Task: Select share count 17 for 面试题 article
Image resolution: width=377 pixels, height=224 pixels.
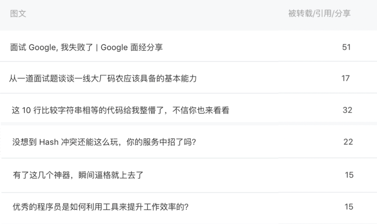Action: coord(346,79)
